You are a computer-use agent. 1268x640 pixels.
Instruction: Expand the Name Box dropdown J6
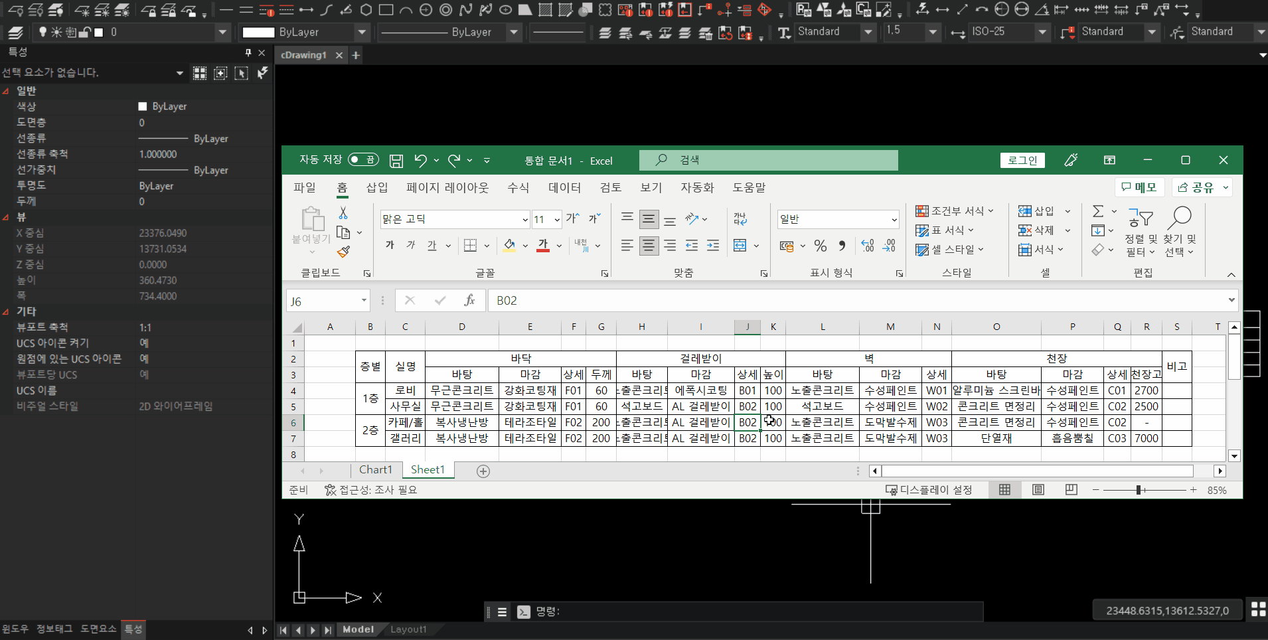tap(364, 301)
